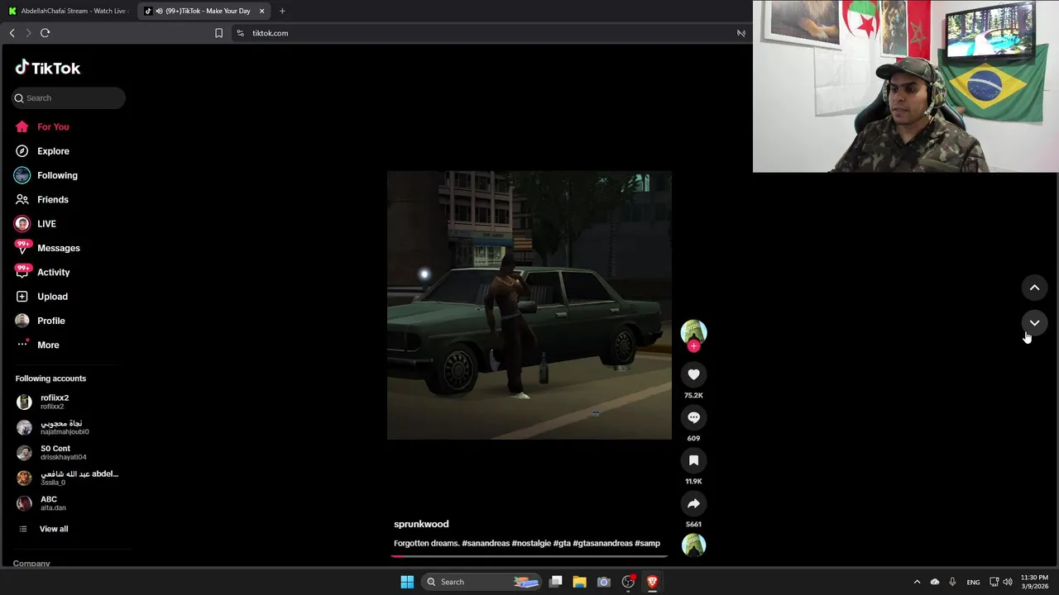Click the Company footer heading
The height and width of the screenshot is (595, 1059).
coord(31,564)
